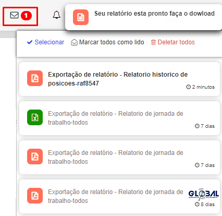Click the report icon in the toast

click(x=81, y=17)
